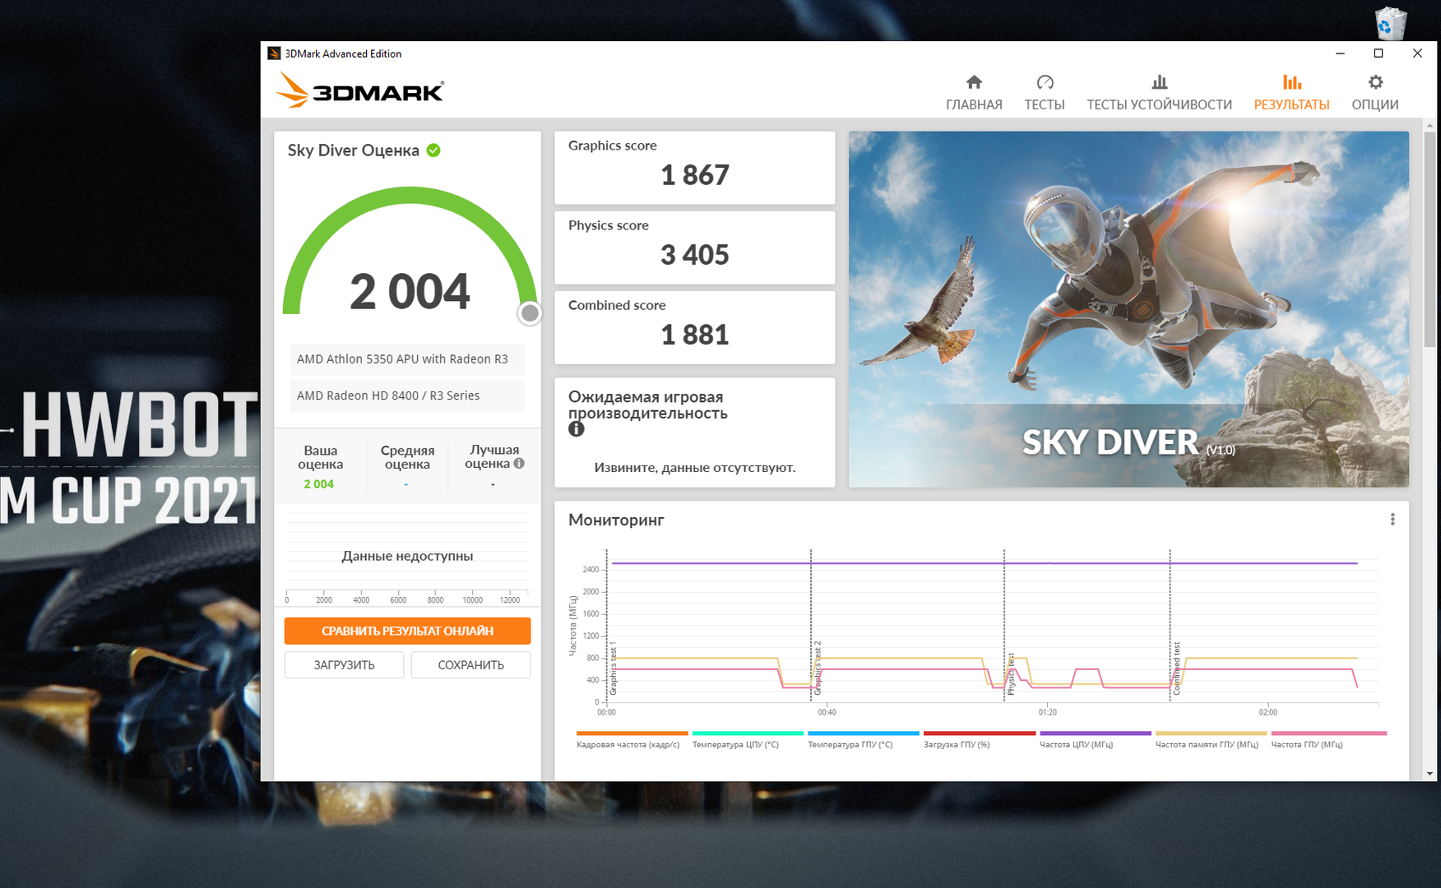Click info icon under Ожидаемая игровая производительность
This screenshot has height=888, width=1441.
pos(577,429)
